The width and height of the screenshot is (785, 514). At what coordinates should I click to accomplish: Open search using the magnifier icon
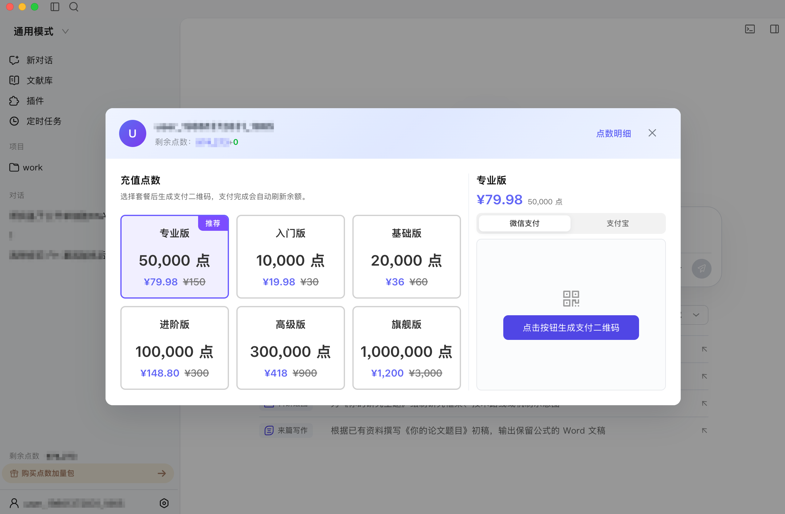tap(74, 7)
